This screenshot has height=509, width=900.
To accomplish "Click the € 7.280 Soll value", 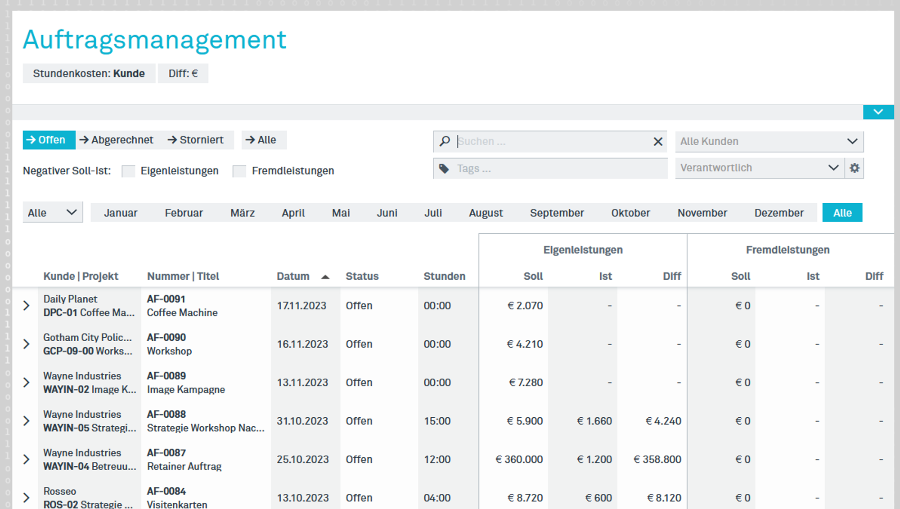I will pos(526,383).
